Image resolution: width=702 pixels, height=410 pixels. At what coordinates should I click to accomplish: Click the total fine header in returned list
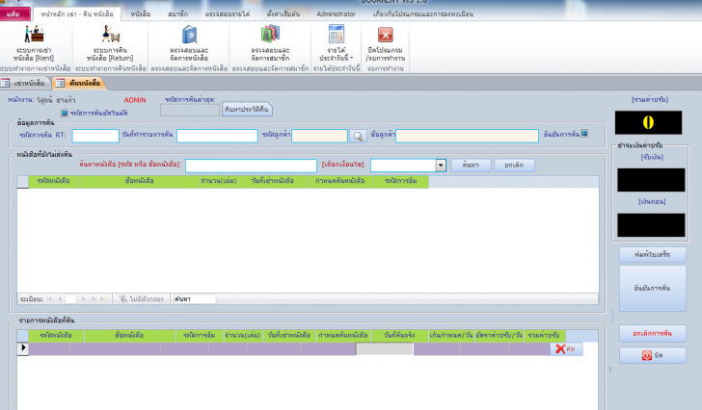click(544, 335)
